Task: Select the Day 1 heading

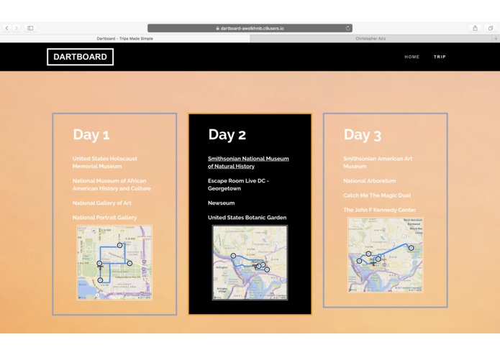Action: pos(91,134)
